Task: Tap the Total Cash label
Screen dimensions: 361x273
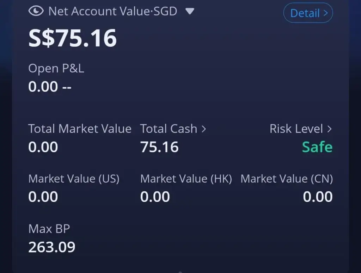Action: 169,129
